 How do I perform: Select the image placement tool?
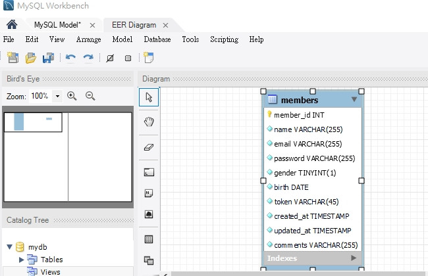(149, 214)
